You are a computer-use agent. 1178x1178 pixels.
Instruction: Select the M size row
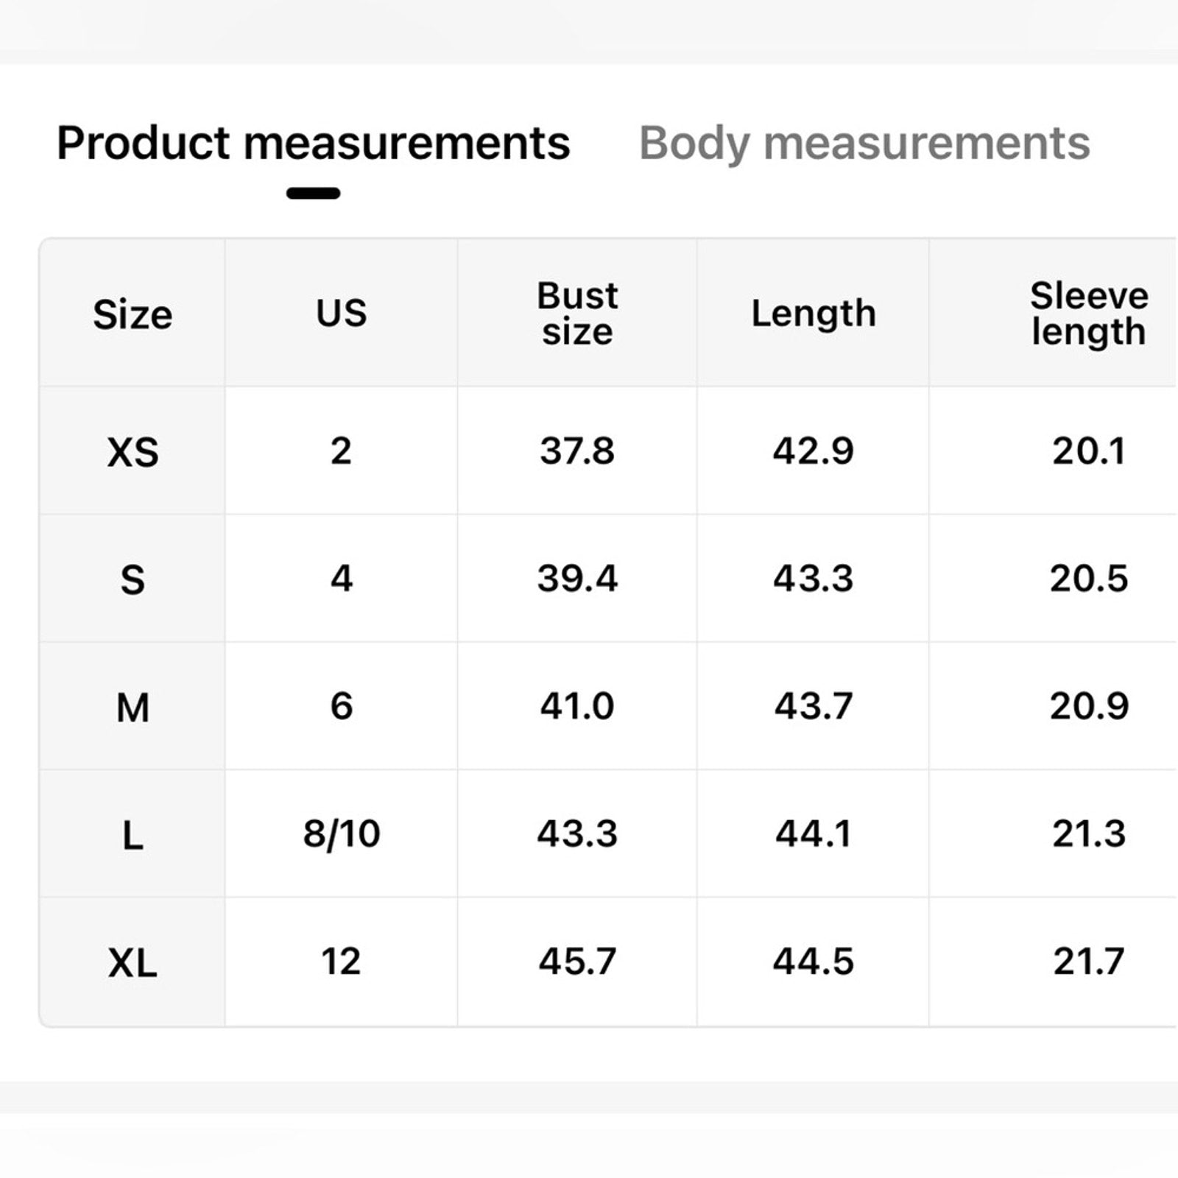pyautogui.click(x=131, y=707)
